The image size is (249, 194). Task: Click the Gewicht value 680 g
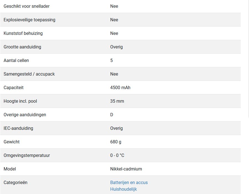coord(116,142)
